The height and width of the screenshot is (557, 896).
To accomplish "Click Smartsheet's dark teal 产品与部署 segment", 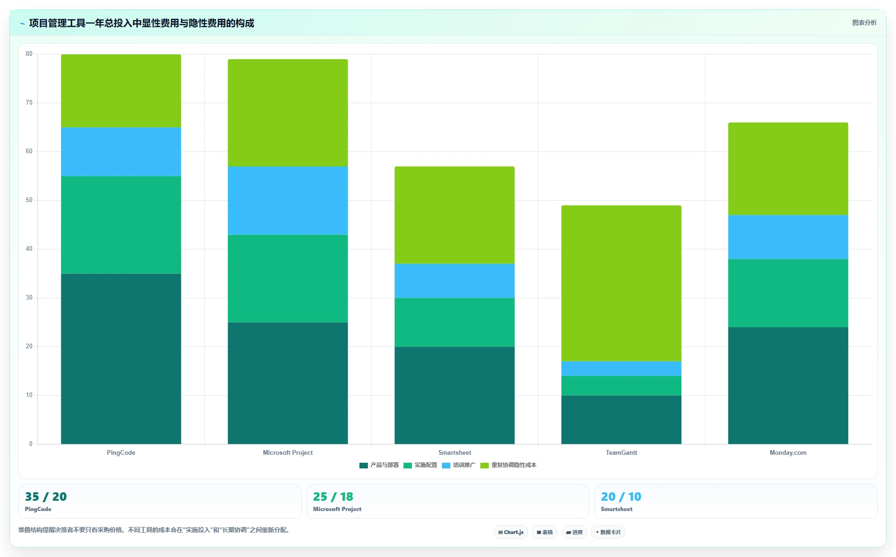I will tap(455, 395).
